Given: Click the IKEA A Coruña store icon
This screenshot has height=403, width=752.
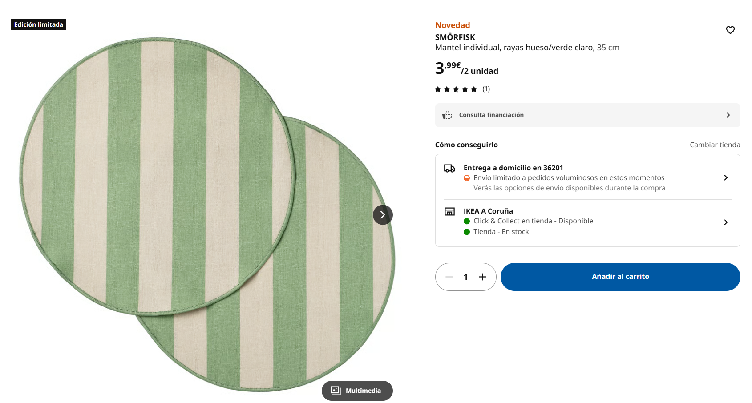Looking at the screenshot, I should [449, 211].
